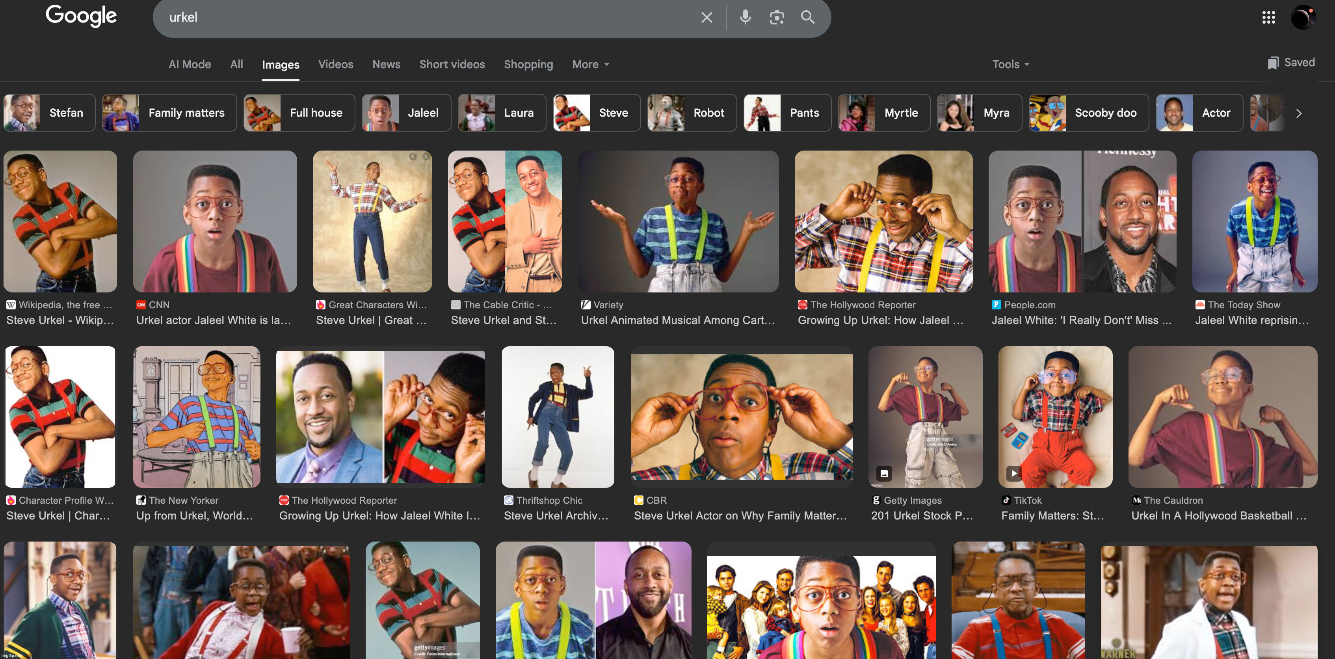
Task: Select the Images tab
Action: (x=281, y=65)
